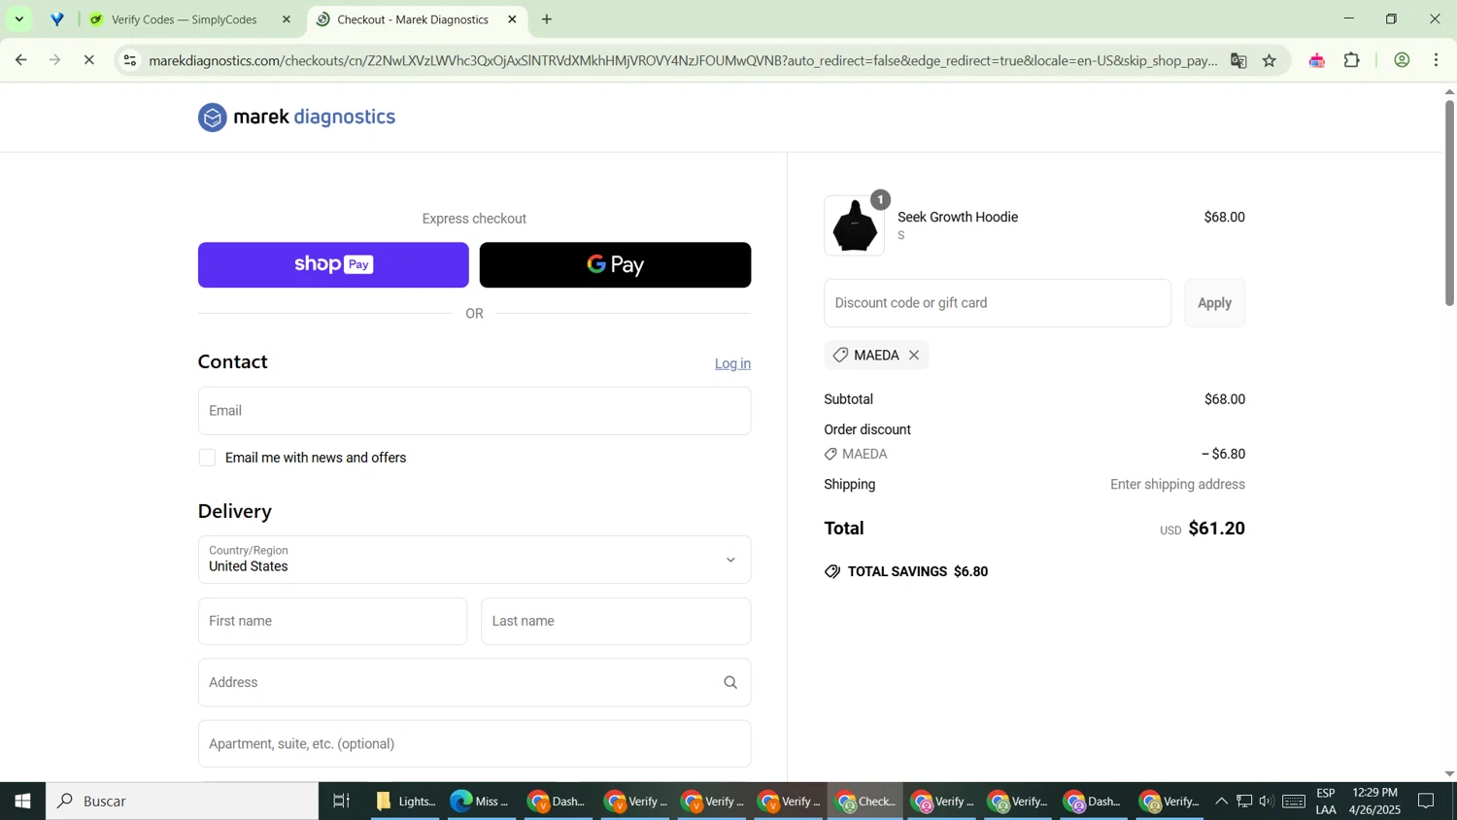Open the Extensions puzzle menu

(1352, 60)
